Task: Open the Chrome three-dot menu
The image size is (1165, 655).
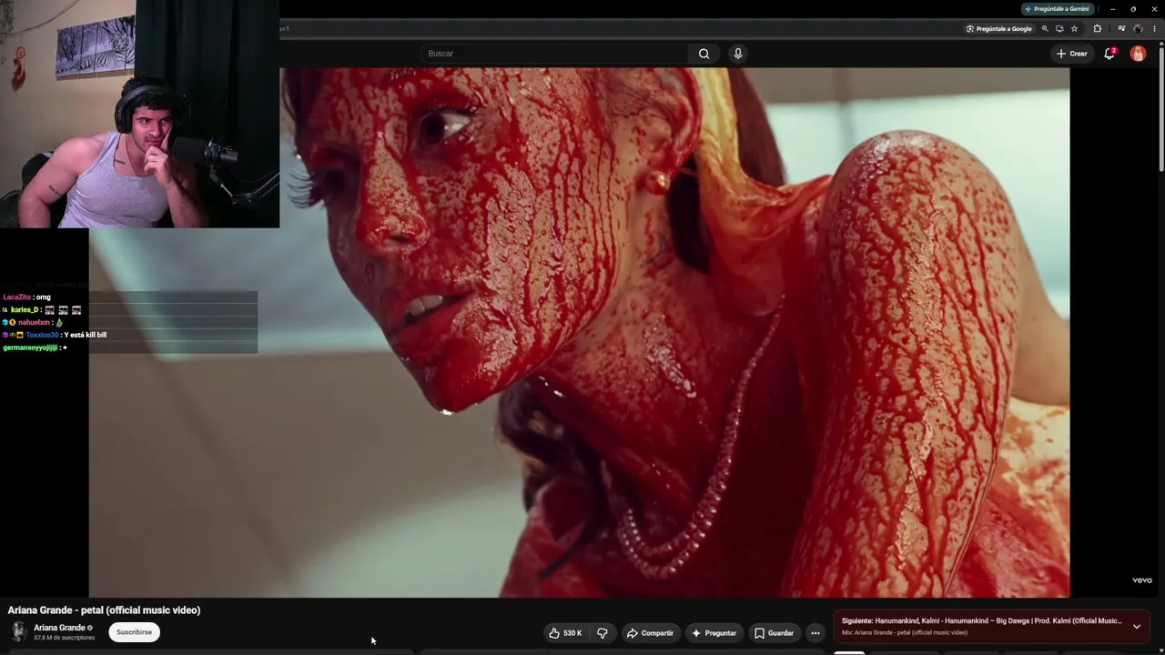Action: point(1154,29)
